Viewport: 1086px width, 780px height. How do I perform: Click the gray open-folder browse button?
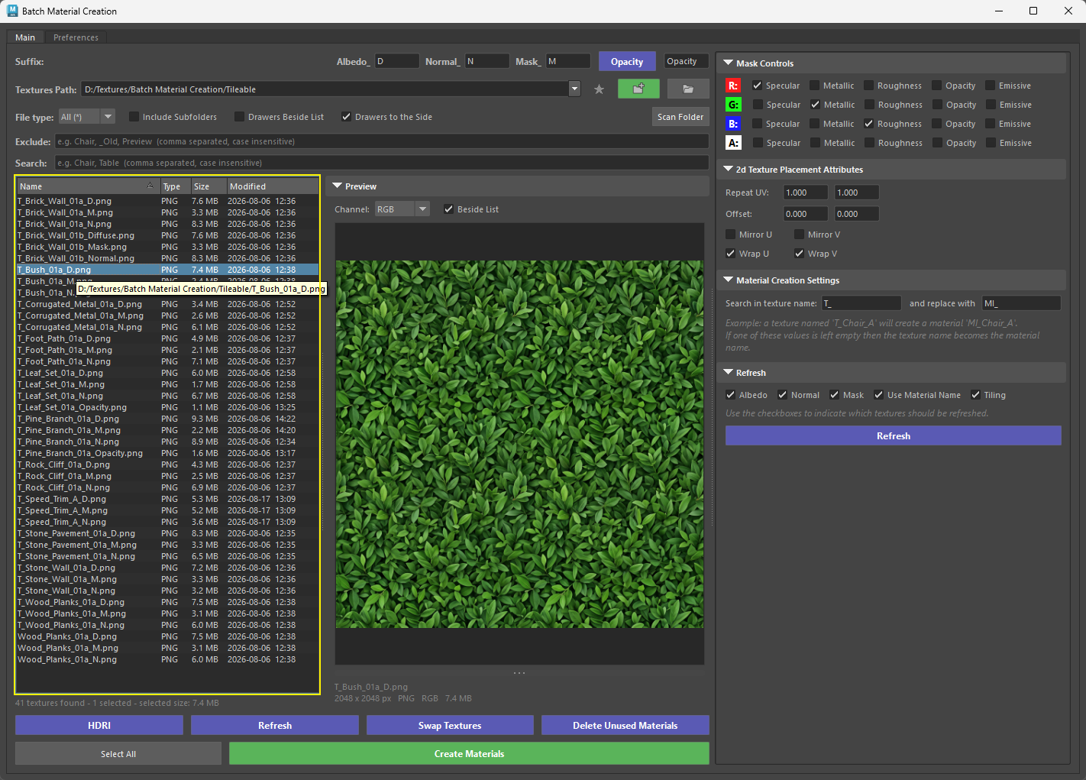(x=688, y=89)
